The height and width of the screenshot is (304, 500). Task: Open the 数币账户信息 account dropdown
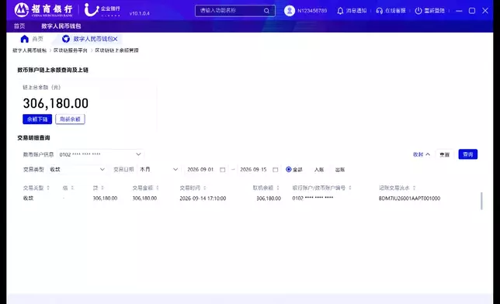[100, 154]
